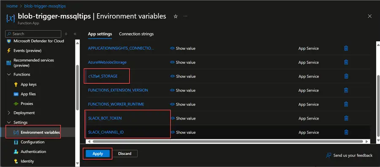
Task: Show value of SLACK_BOT_TOKEN
Action: [x=183, y=118]
